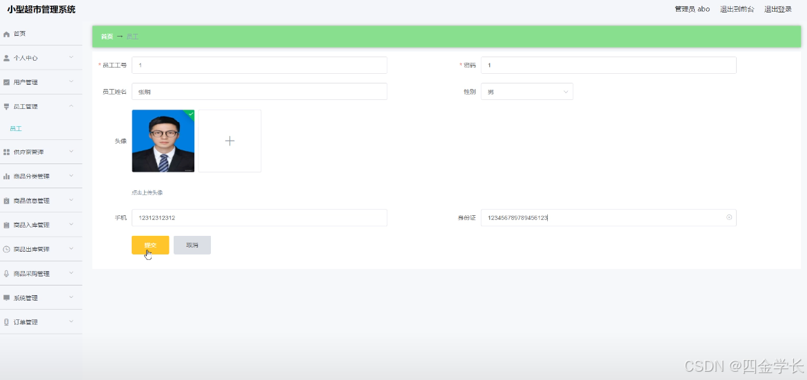Image resolution: width=807 pixels, height=380 pixels.
Task: Open the 个人中心 menu item
Action: pos(41,58)
